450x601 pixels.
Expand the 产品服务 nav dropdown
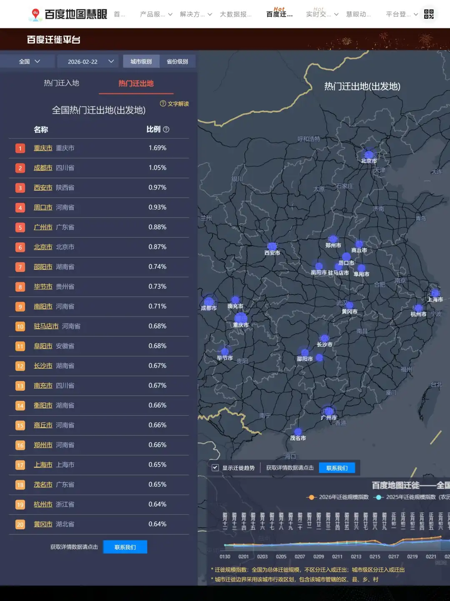coord(156,14)
